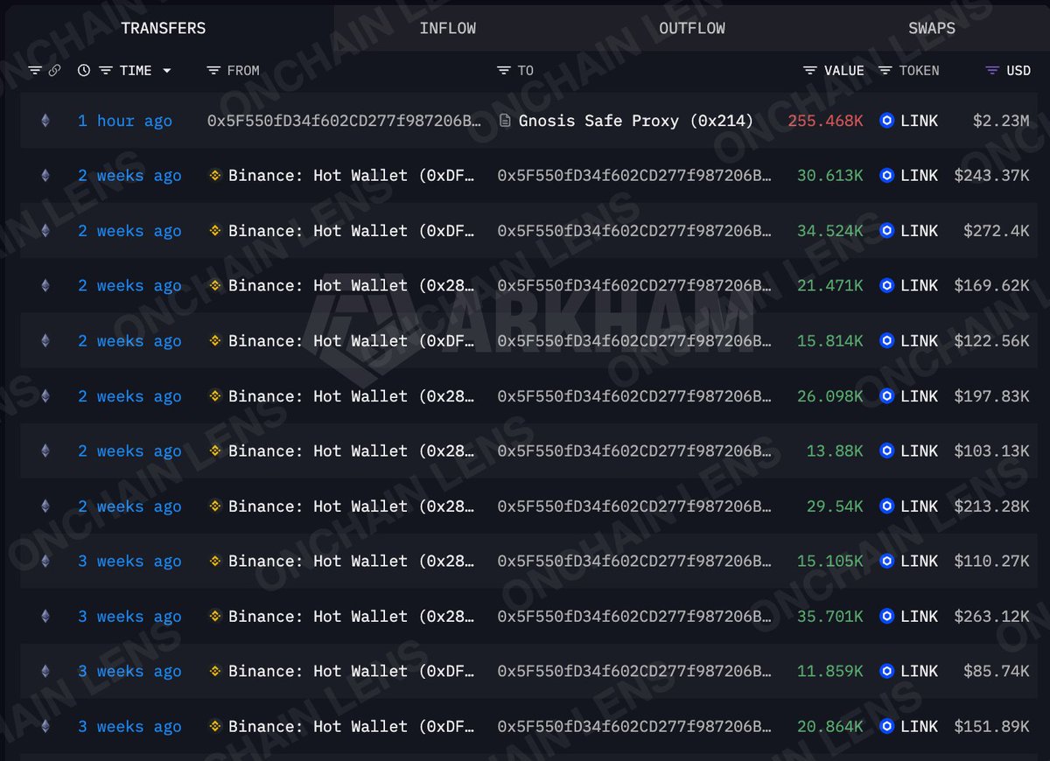Click the $213.28K USD amount
Image resolution: width=1050 pixels, height=761 pixels.
991,506
